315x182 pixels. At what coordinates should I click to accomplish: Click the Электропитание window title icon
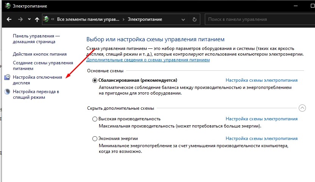5,6
